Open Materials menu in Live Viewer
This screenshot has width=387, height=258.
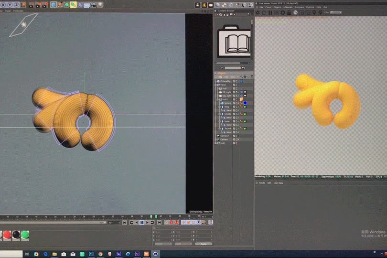click(288, 7)
